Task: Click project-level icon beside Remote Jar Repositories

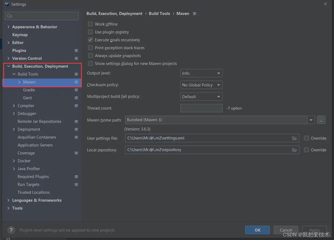Action: point(76,121)
